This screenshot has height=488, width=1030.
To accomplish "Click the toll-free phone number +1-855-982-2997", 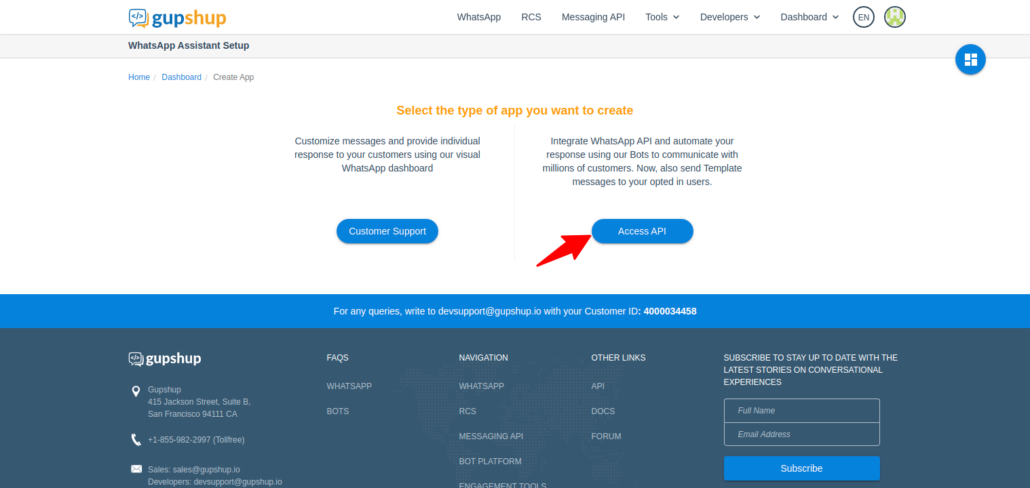I will [x=196, y=440].
